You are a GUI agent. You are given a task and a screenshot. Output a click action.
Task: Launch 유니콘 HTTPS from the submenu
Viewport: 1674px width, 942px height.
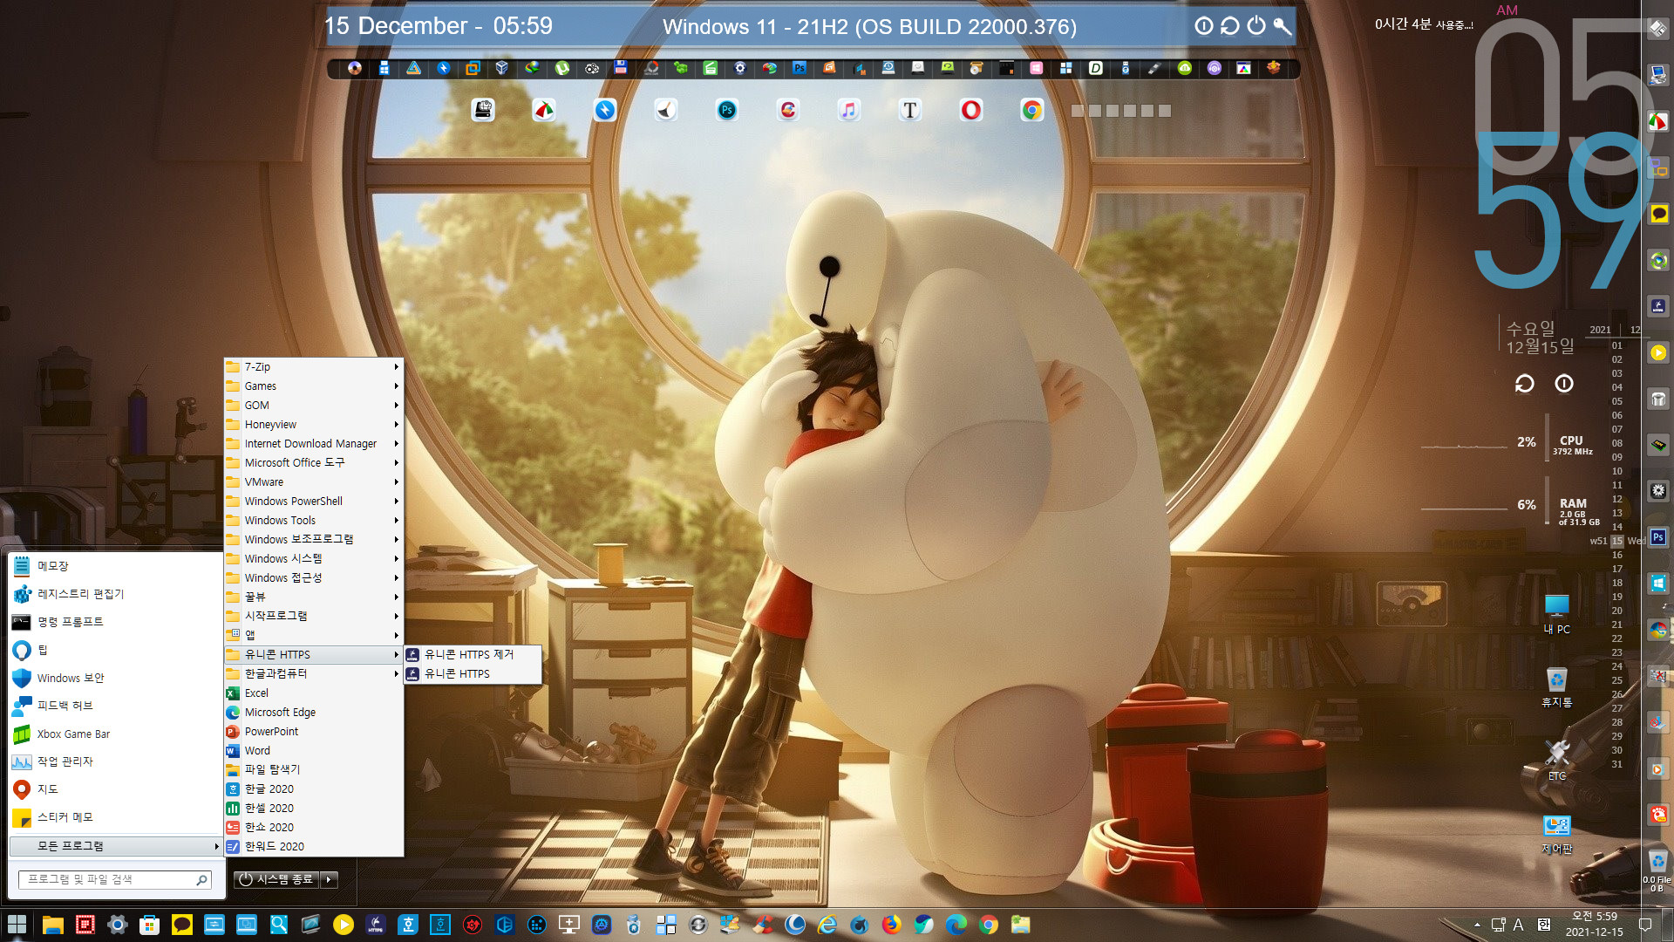[472, 674]
